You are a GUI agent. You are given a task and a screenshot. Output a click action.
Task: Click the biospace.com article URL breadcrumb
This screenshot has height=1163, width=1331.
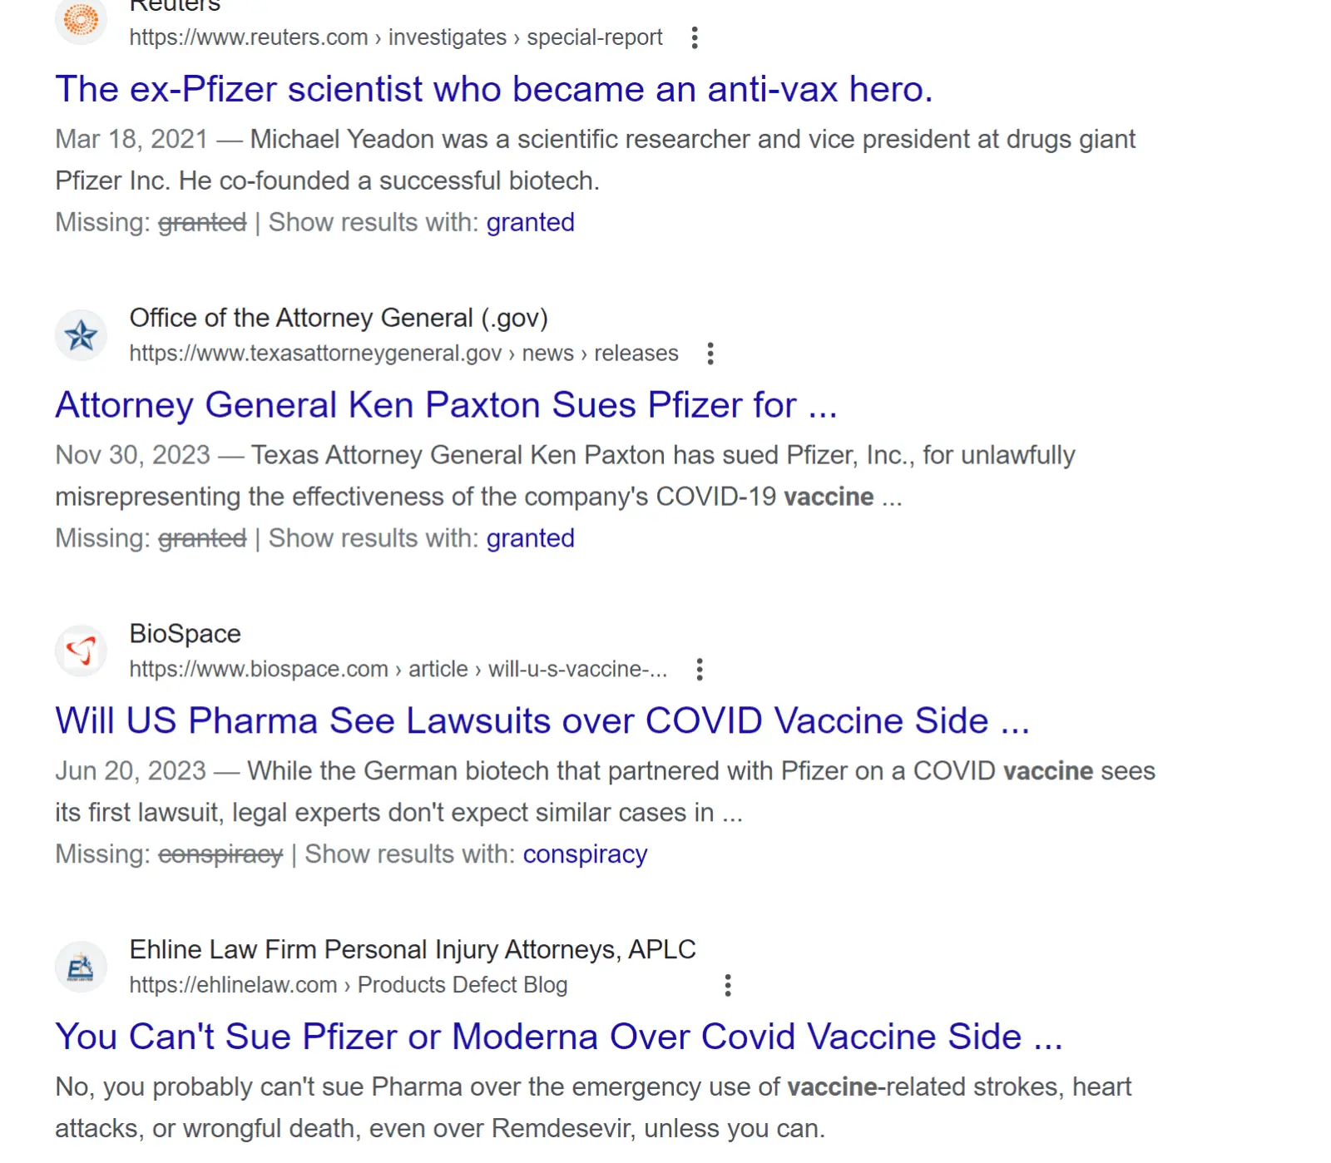point(398,670)
